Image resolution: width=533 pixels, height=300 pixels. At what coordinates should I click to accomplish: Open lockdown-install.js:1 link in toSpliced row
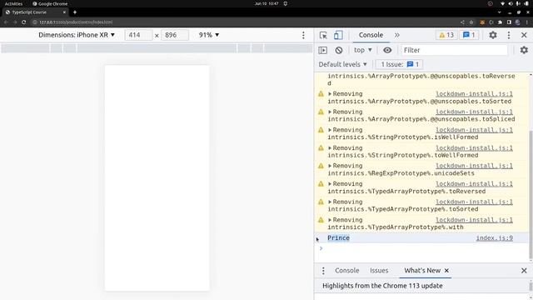(x=474, y=112)
